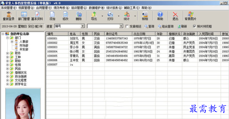The image size is (229, 119).
Task: Open the 合同管理 menu
Action: tap(44, 8)
